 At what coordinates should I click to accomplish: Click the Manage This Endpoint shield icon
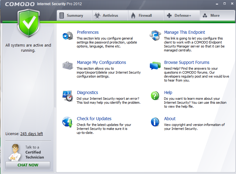coord(155,36)
